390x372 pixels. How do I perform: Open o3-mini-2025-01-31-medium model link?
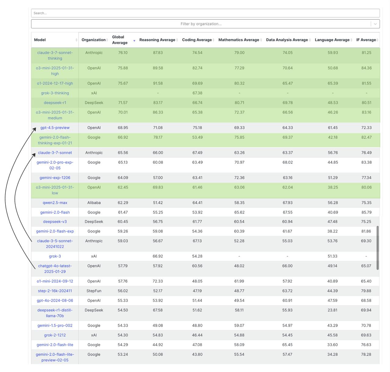click(55, 115)
